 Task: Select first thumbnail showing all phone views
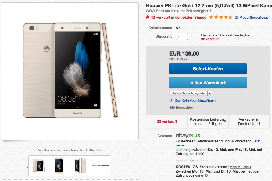point(39,166)
